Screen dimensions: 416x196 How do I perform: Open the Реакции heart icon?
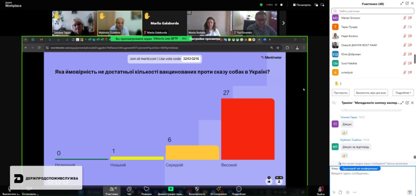tap(146, 189)
